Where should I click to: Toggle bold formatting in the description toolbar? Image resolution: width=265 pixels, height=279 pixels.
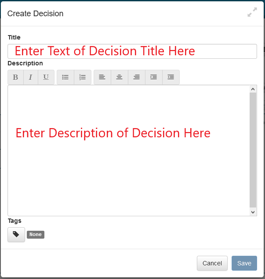(15, 77)
